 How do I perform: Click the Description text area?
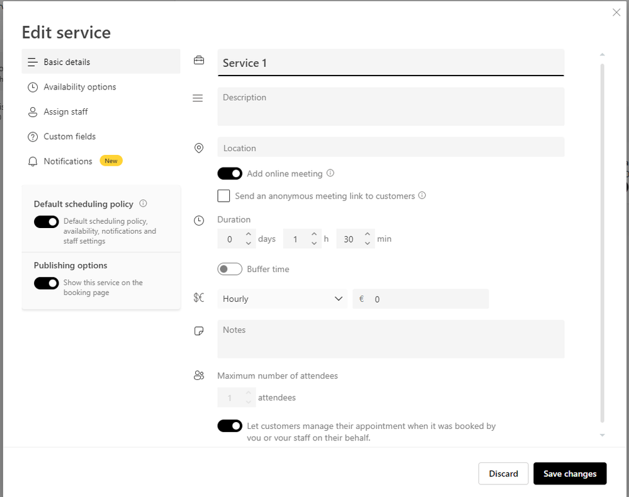point(391,107)
